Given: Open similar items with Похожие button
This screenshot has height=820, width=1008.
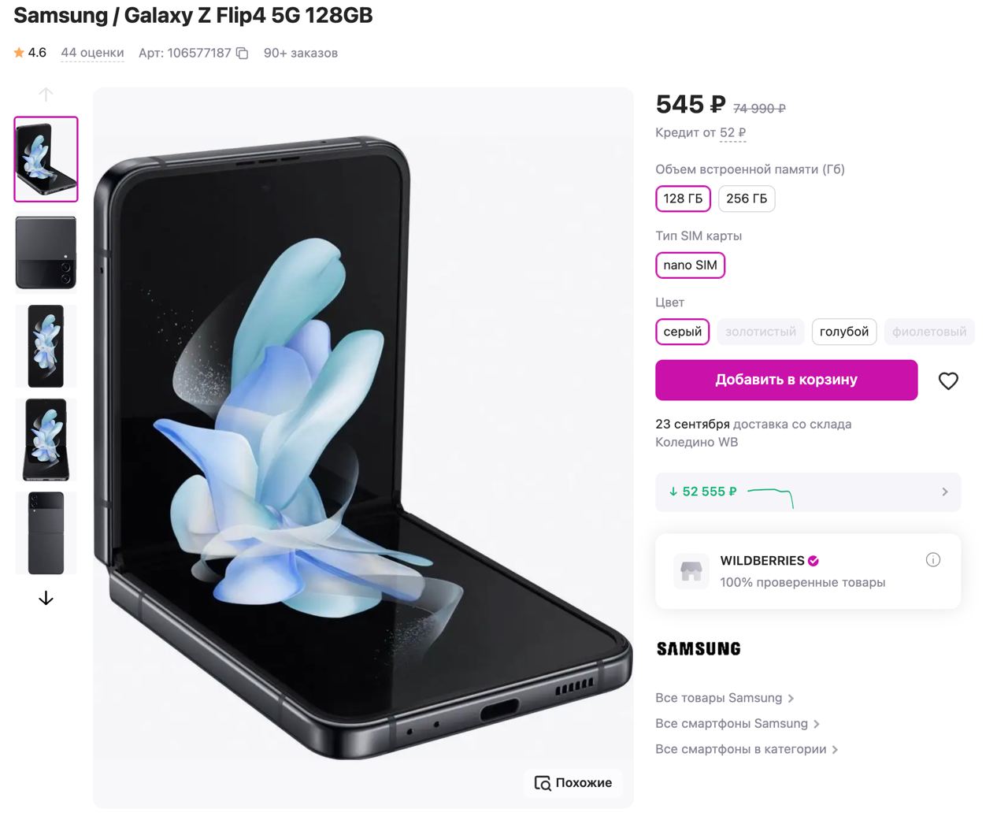Looking at the screenshot, I should coord(573,783).
